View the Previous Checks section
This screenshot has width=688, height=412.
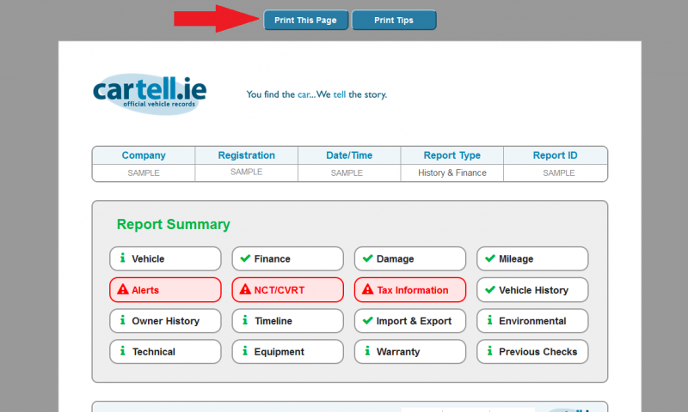(532, 352)
